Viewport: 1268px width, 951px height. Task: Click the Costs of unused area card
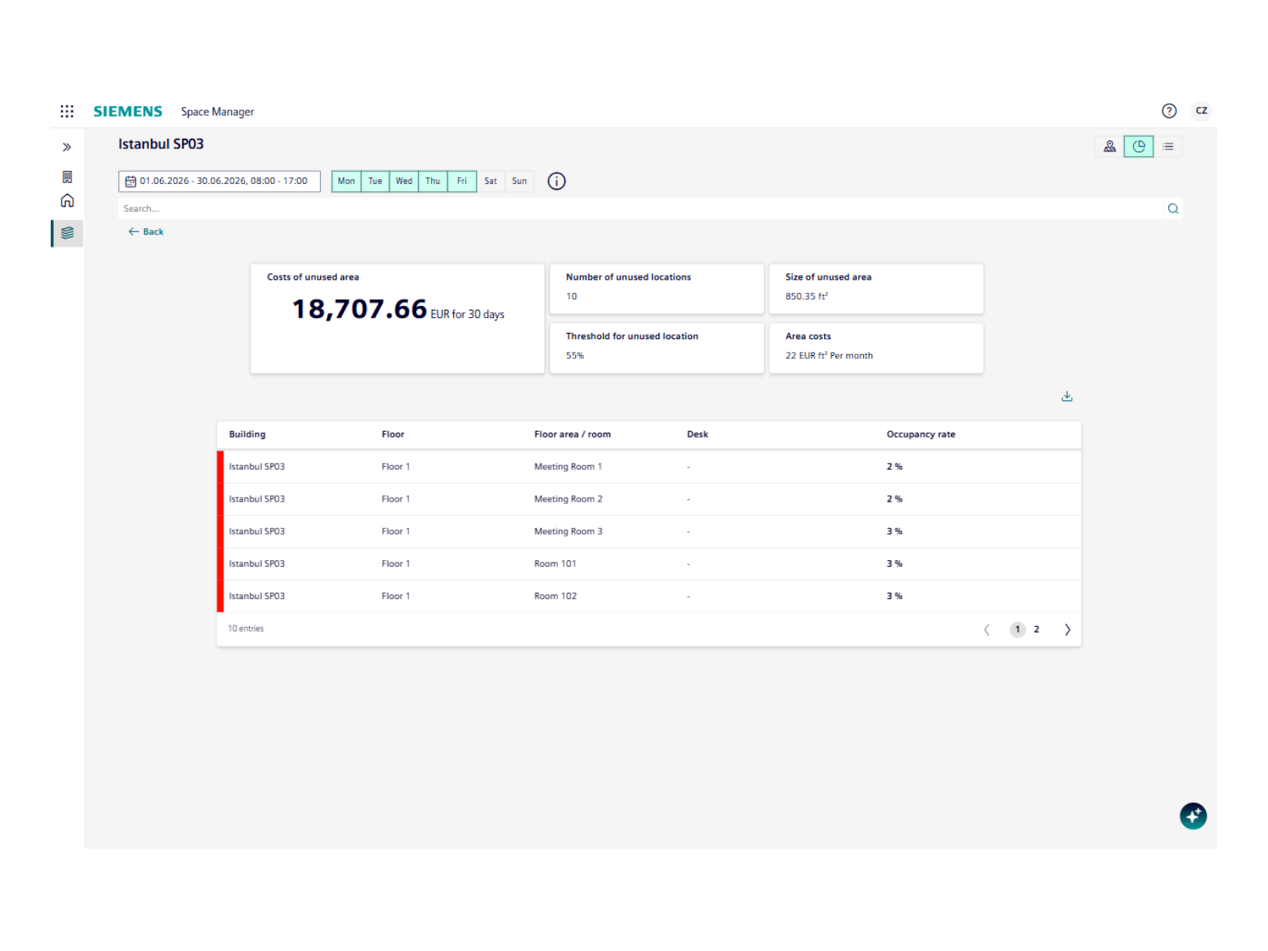[x=398, y=319]
